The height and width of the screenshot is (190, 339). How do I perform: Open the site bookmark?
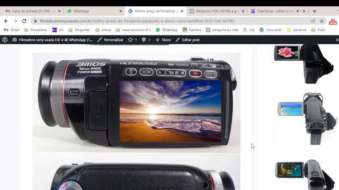249,30
